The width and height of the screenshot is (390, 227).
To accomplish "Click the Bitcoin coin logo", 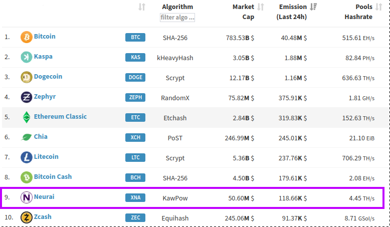I will point(27,37).
